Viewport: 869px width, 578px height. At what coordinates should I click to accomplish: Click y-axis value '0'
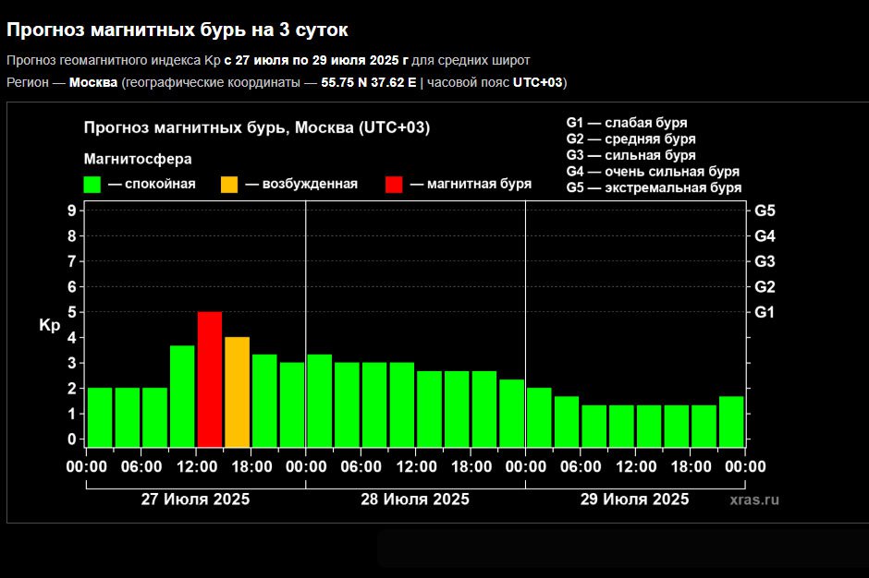[72, 440]
